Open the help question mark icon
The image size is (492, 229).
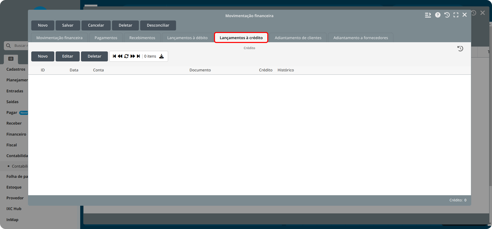438,15
